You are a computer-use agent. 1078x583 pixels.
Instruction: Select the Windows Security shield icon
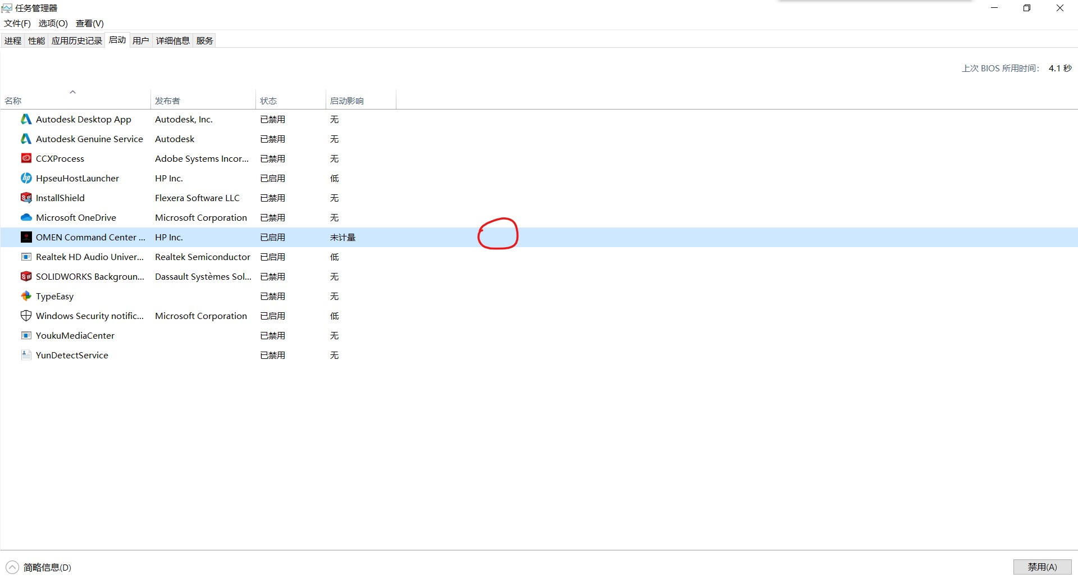pyautogui.click(x=26, y=316)
